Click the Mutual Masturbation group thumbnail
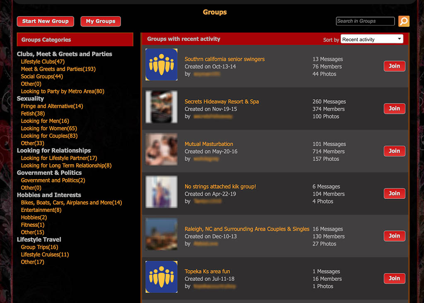 (x=161, y=149)
